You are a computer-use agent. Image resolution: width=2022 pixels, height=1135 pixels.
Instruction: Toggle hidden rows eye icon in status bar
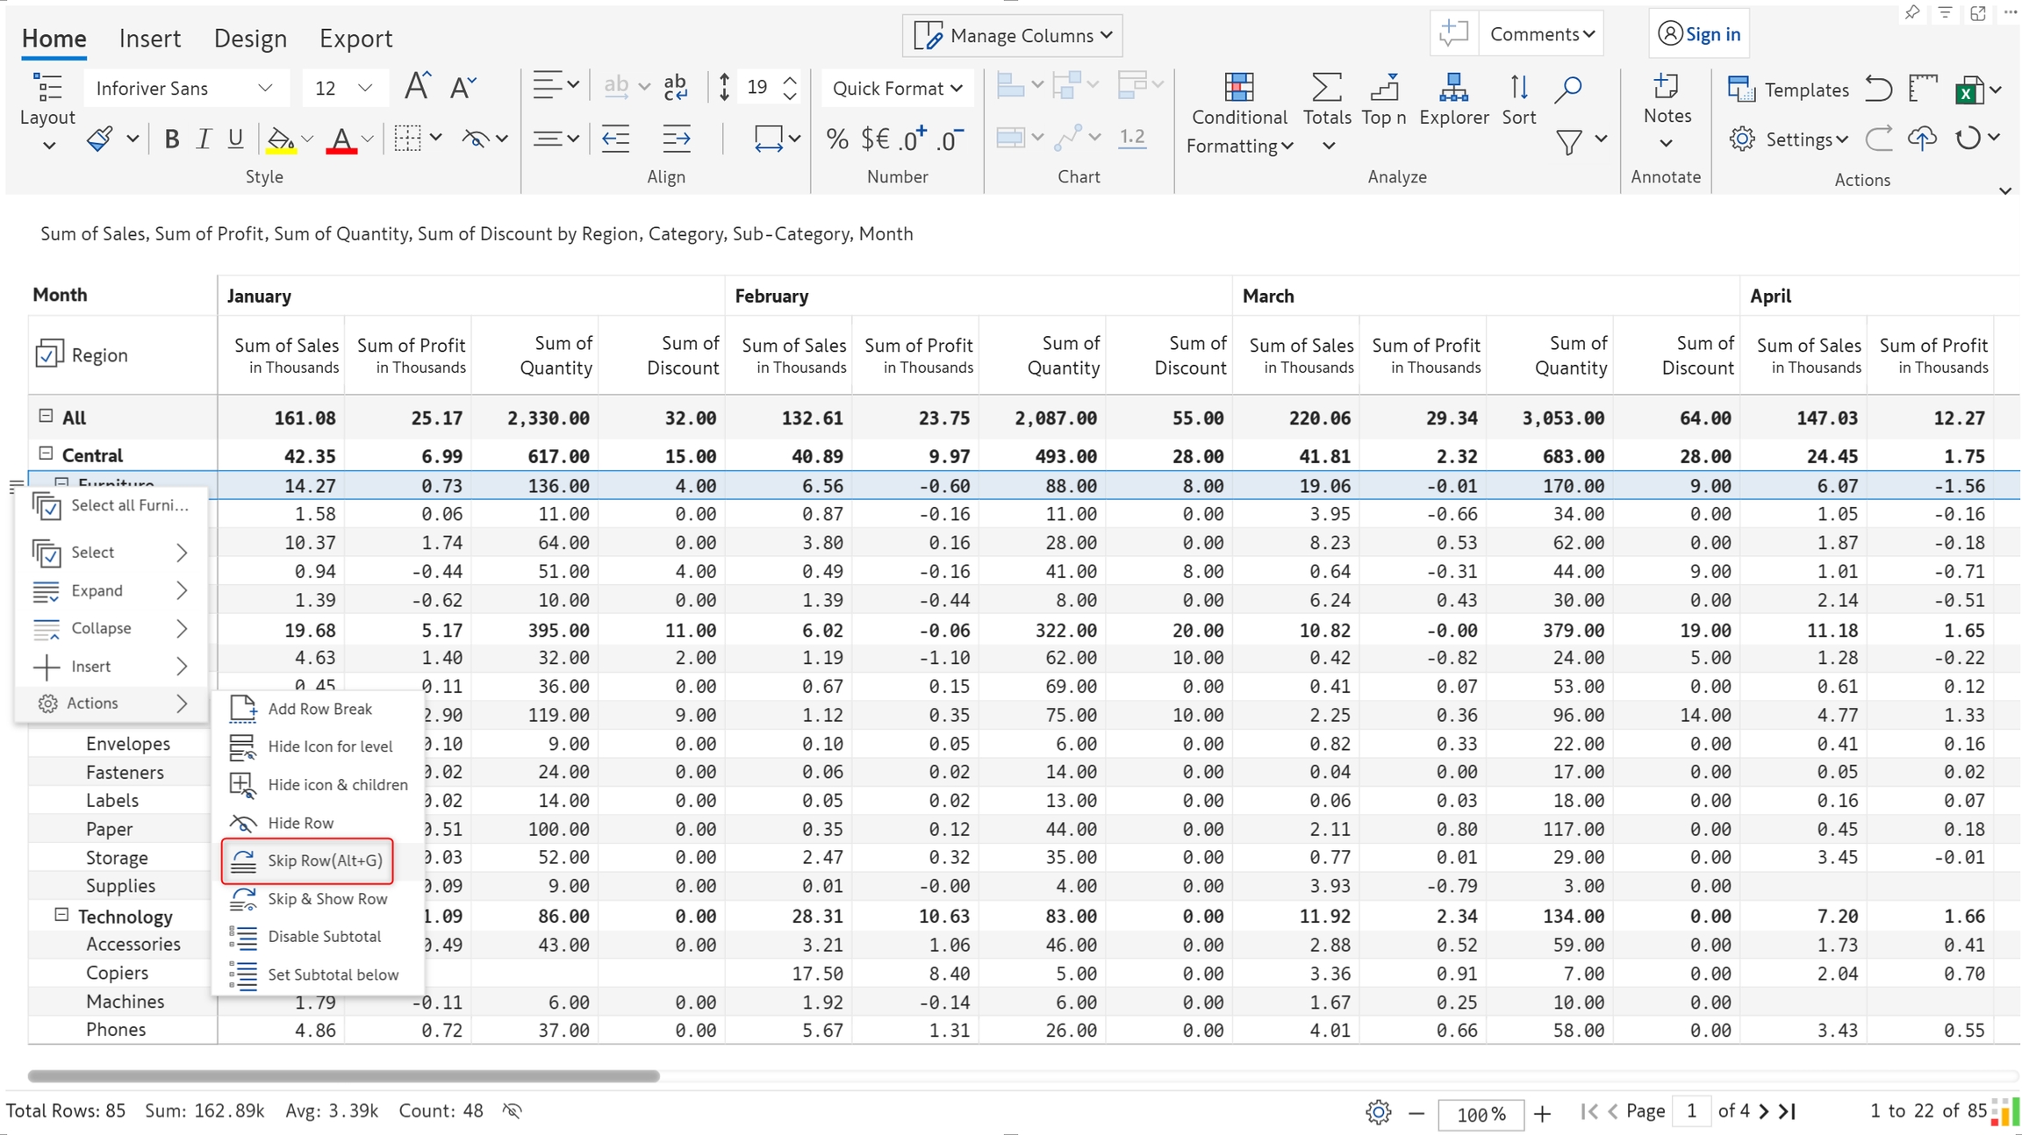[x=513, y=1111]
